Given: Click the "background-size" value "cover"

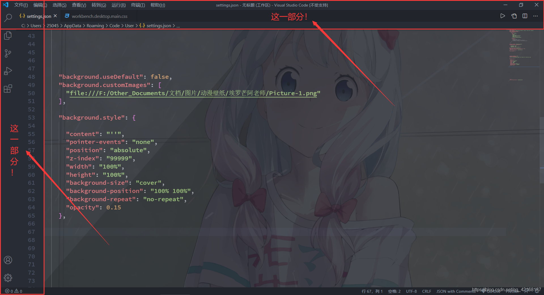Looking at the screenshot, I should pos(148,183).
